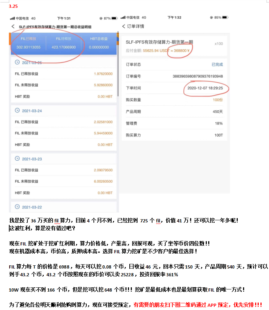This screenshot has height=310, width=269.
Task: Click the HBT 奖励 row under 2021-03-25
Action: pyautogui.click(x=64, y=96)
